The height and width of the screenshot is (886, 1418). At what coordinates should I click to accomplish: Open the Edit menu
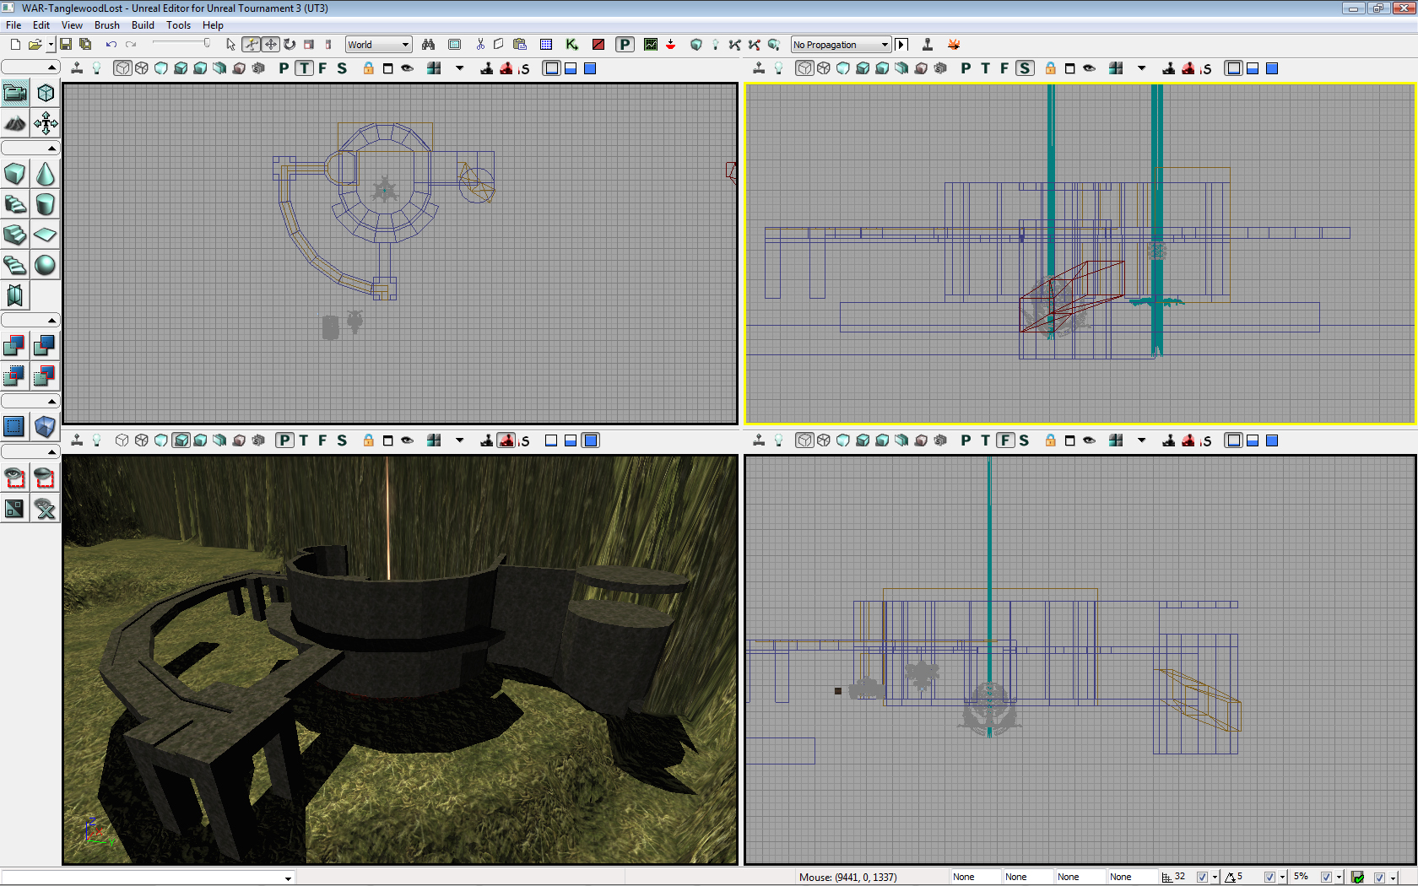pyautogui.click(x=41, y=25)
